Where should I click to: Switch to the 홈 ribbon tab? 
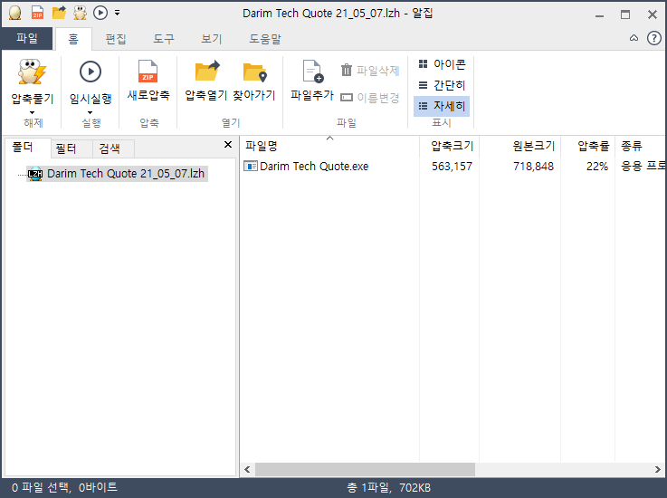click(73, 39)
